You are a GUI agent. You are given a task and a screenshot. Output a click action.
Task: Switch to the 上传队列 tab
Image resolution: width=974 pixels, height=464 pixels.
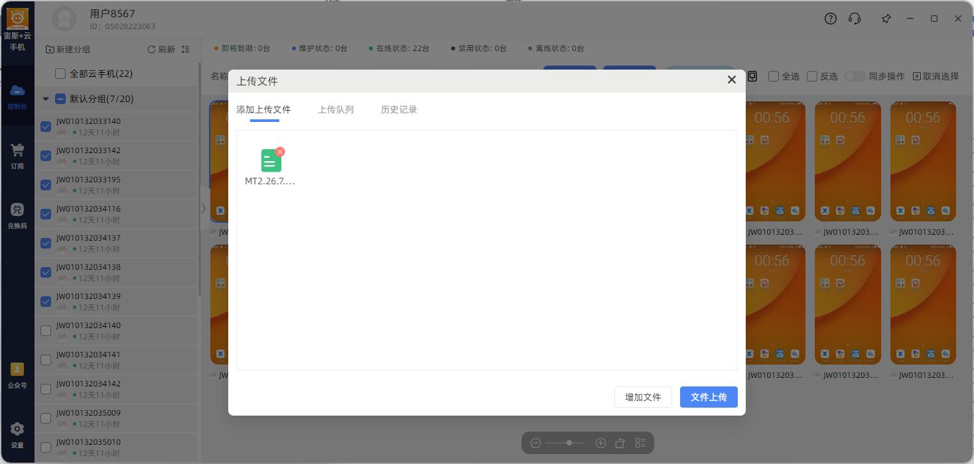pyautogui.click(x=336, y=109)
